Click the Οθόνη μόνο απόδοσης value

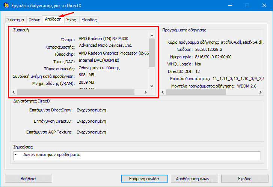99,68
